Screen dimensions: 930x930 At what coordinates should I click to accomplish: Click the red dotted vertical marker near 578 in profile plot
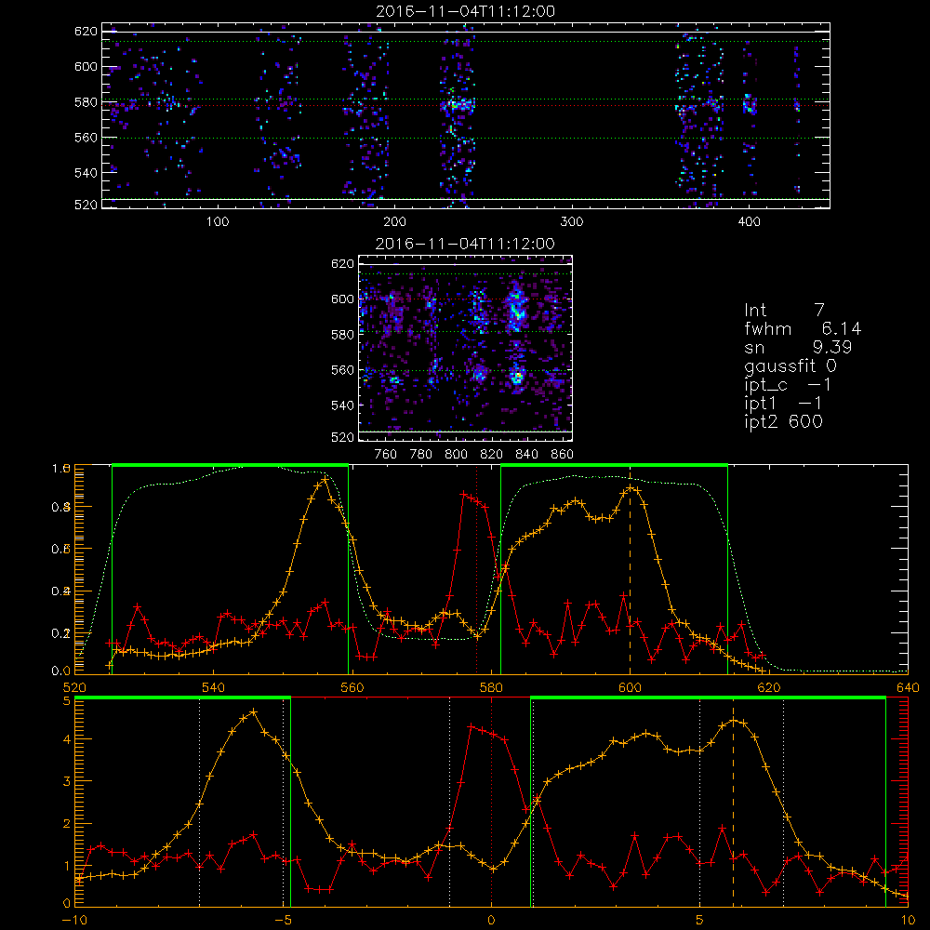[x=476, y=569]
